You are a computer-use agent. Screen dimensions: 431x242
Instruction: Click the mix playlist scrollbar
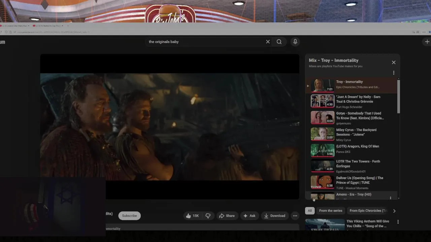tap(399, 97)
